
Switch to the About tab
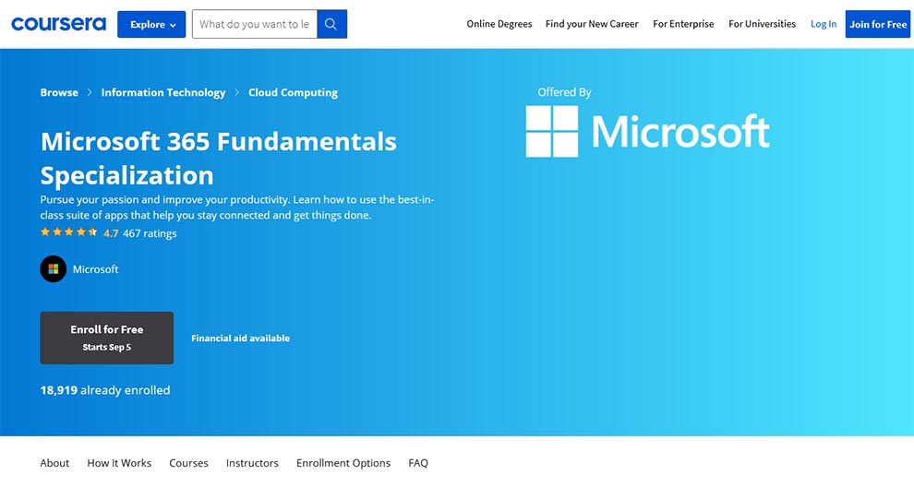point(54,463)
